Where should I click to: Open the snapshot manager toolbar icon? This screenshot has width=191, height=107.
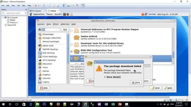point(58,6)
